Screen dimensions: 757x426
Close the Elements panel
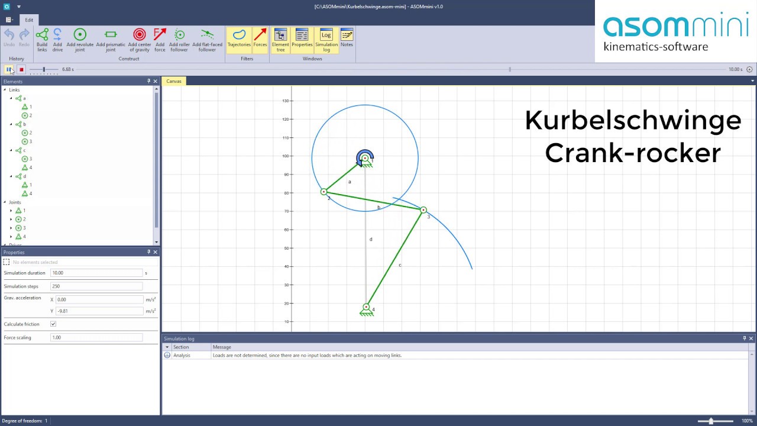[156, 81]
